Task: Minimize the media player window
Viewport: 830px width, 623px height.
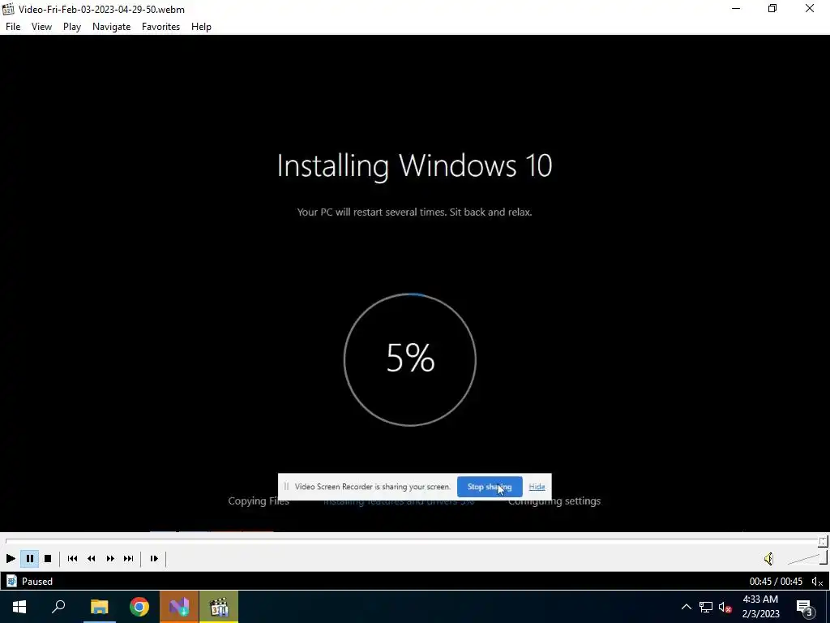Action: pyautogui.click(x=736, y=8)
